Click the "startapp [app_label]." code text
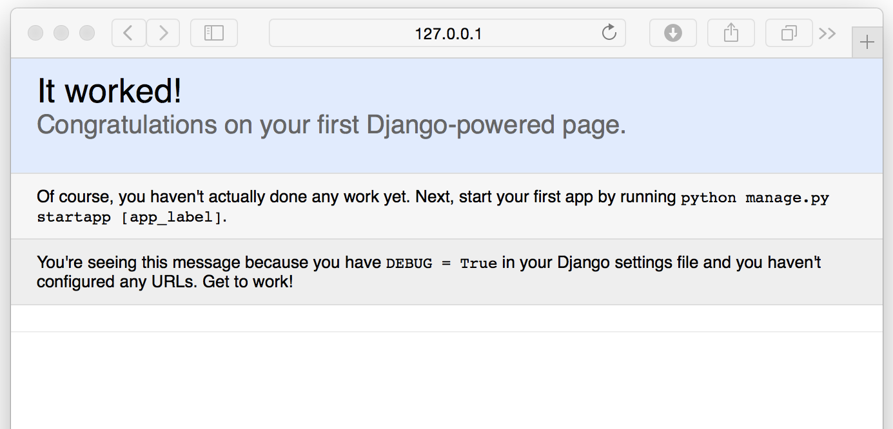 tap(132, 217)
